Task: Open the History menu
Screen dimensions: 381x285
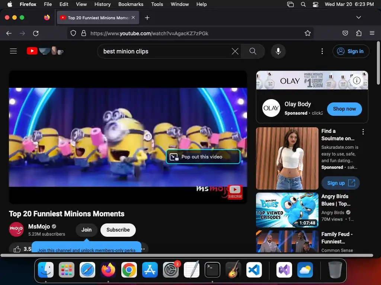Action: coord(102,4)
